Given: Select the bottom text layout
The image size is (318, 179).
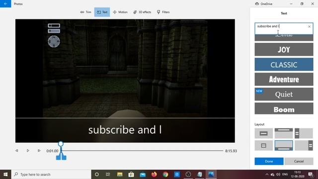Looking at the screenshot, I should point(284,146).
